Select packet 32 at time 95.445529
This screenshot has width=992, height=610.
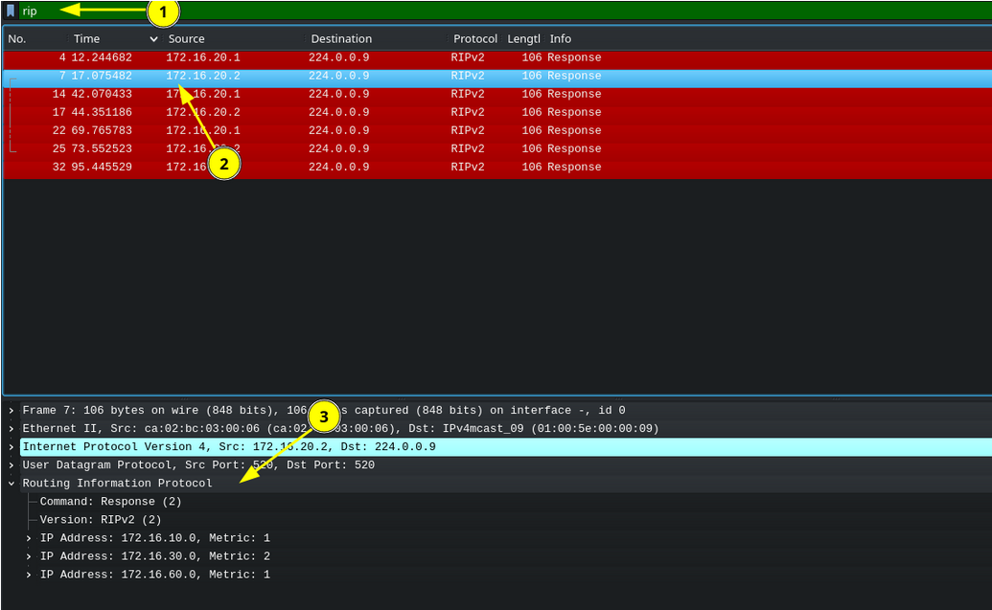[288, 167]
